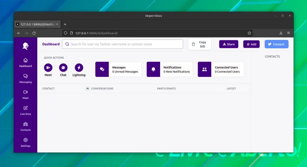
Task: Bookmark this page with the star
Action: tap(249, 33)
